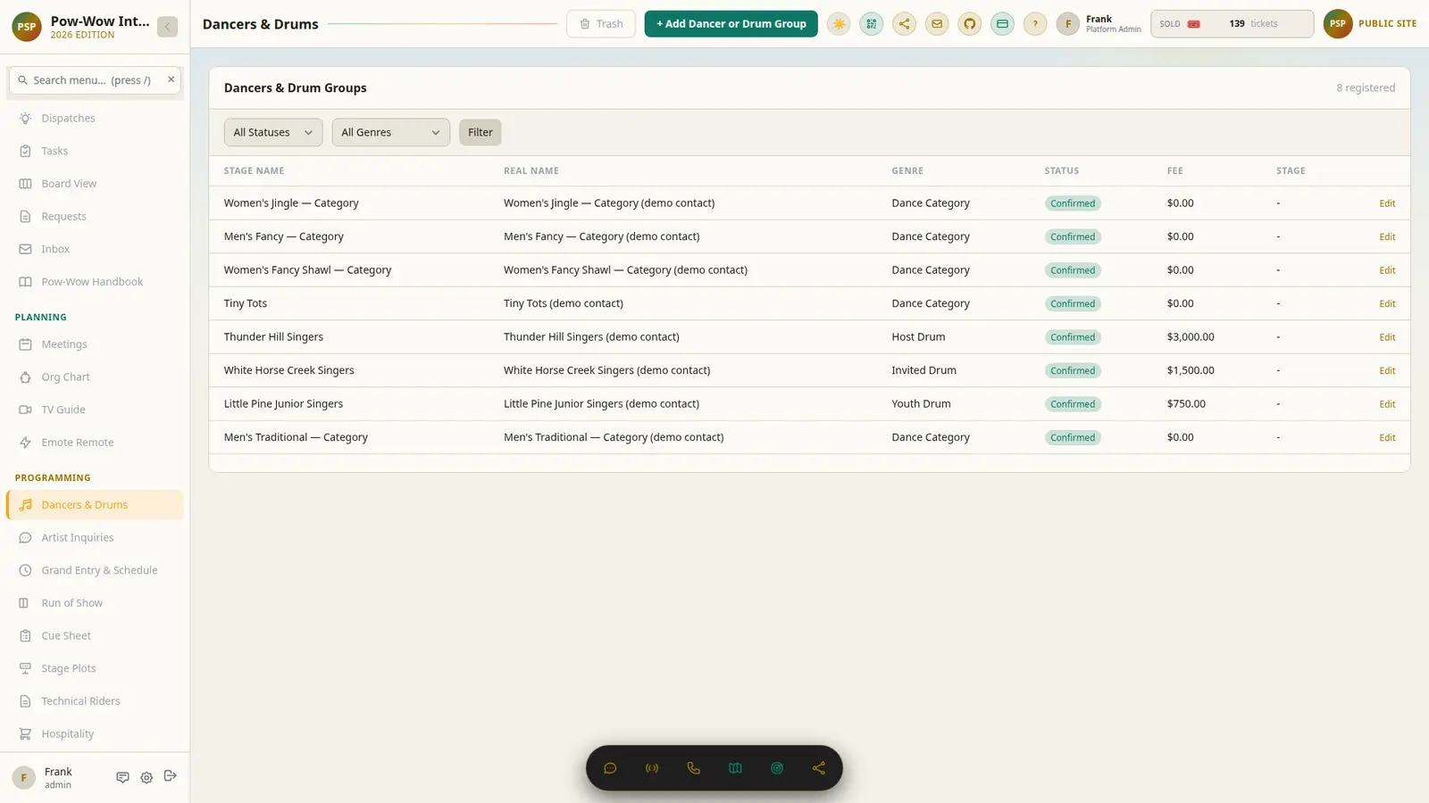Viewport: 1429px width, 803px height.
Task: Clear the sidebar menu search with X
Action: pos(171,79)
